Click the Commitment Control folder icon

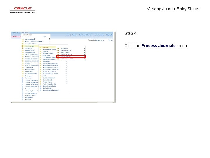[x=23, y=44]
